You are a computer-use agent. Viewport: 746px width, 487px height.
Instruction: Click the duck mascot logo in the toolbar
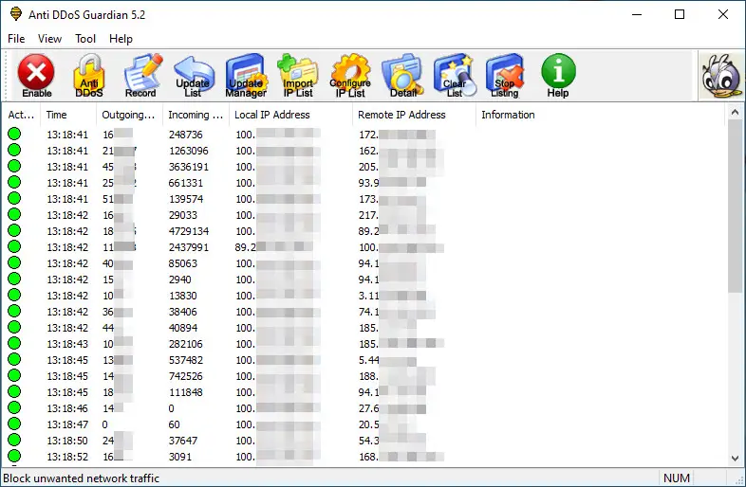721,76
